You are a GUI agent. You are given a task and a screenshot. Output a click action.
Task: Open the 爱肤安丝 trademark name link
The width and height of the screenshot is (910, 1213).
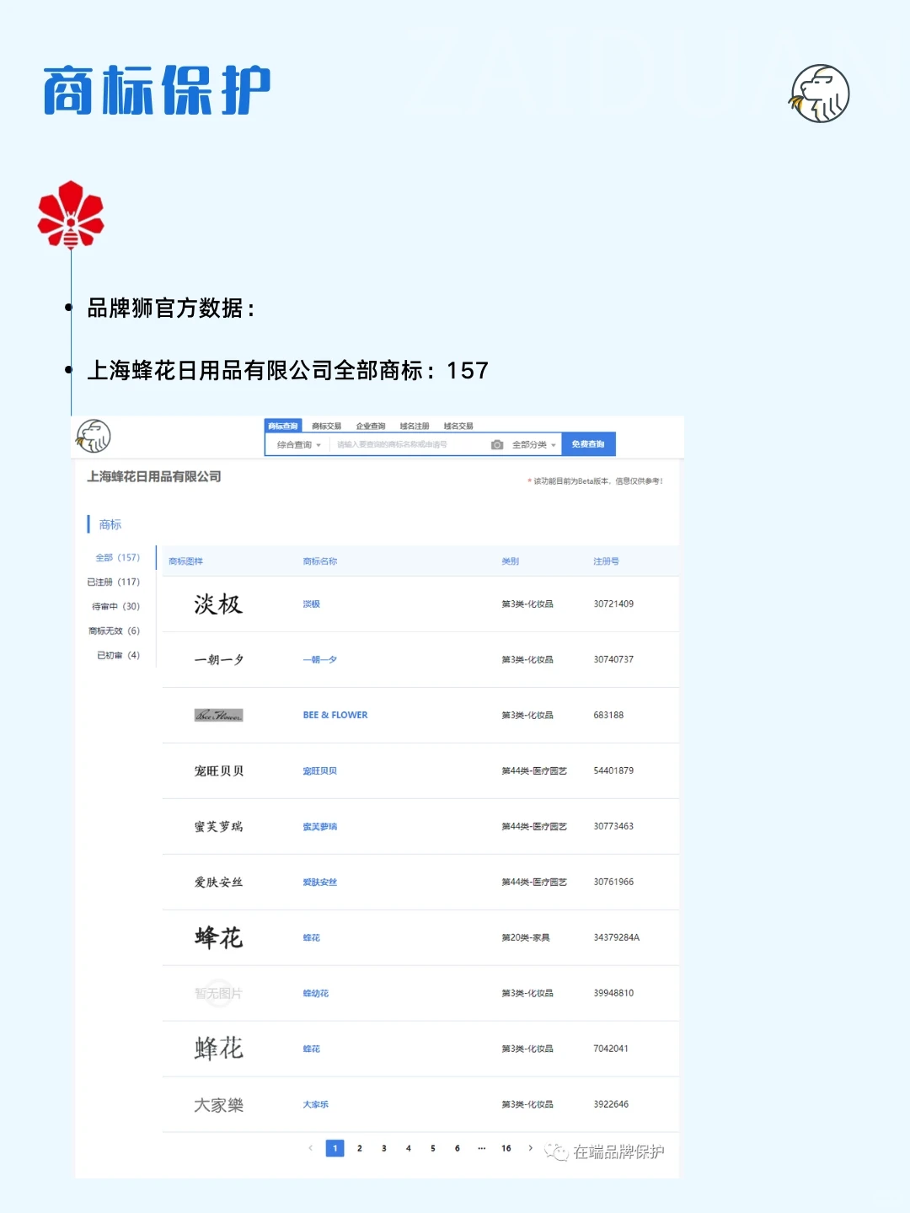coord(319,883)
